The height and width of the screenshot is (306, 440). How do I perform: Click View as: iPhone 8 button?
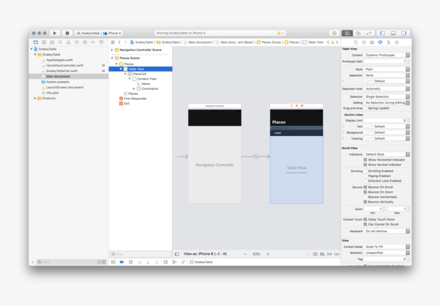pos(205,254)
